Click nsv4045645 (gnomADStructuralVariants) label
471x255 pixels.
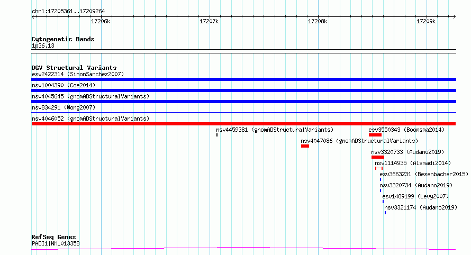[90, 96]
